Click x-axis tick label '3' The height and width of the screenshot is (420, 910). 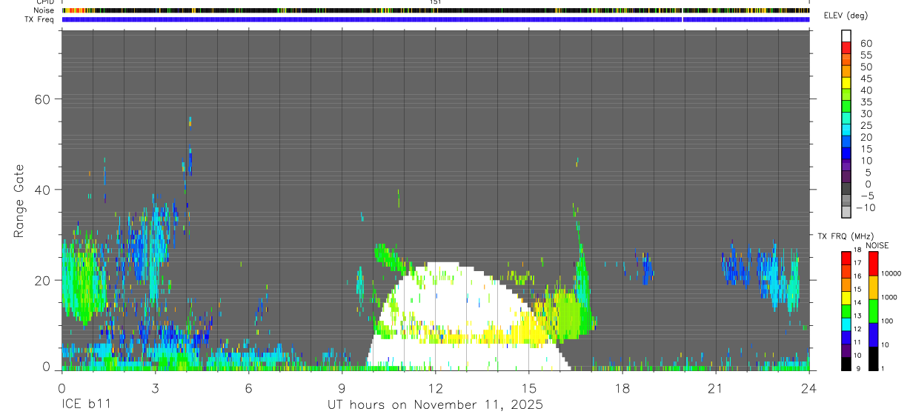point(155,388)
